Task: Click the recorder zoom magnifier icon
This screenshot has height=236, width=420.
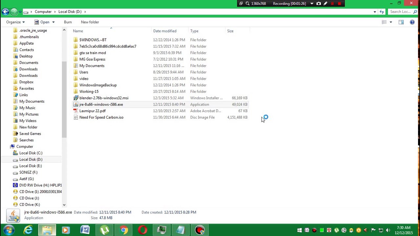Action: [247, 4]
